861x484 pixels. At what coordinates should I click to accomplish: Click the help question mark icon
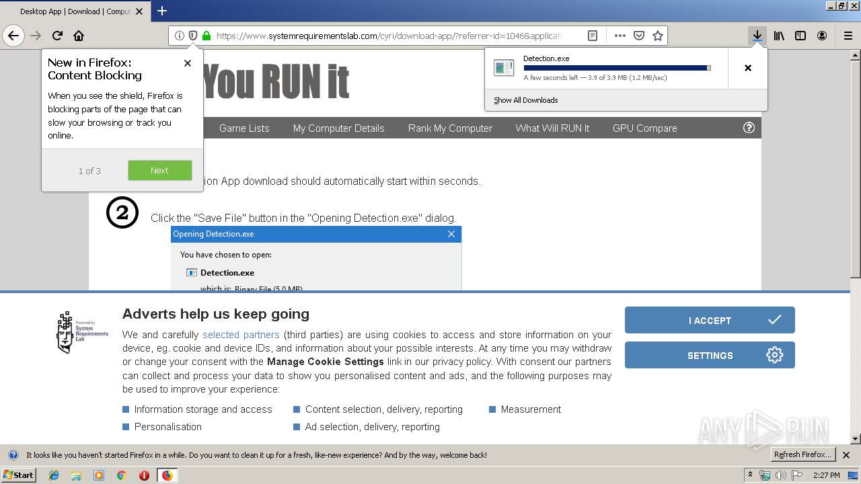coord(749,128)
